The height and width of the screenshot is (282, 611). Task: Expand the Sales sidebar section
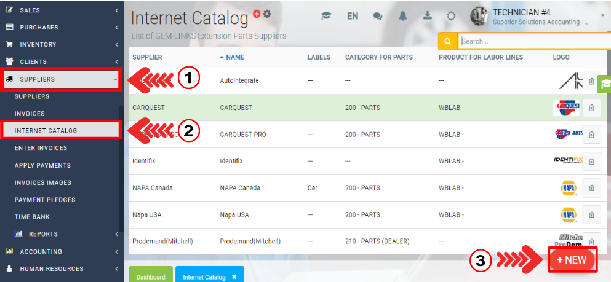click(x=60, y=10)
